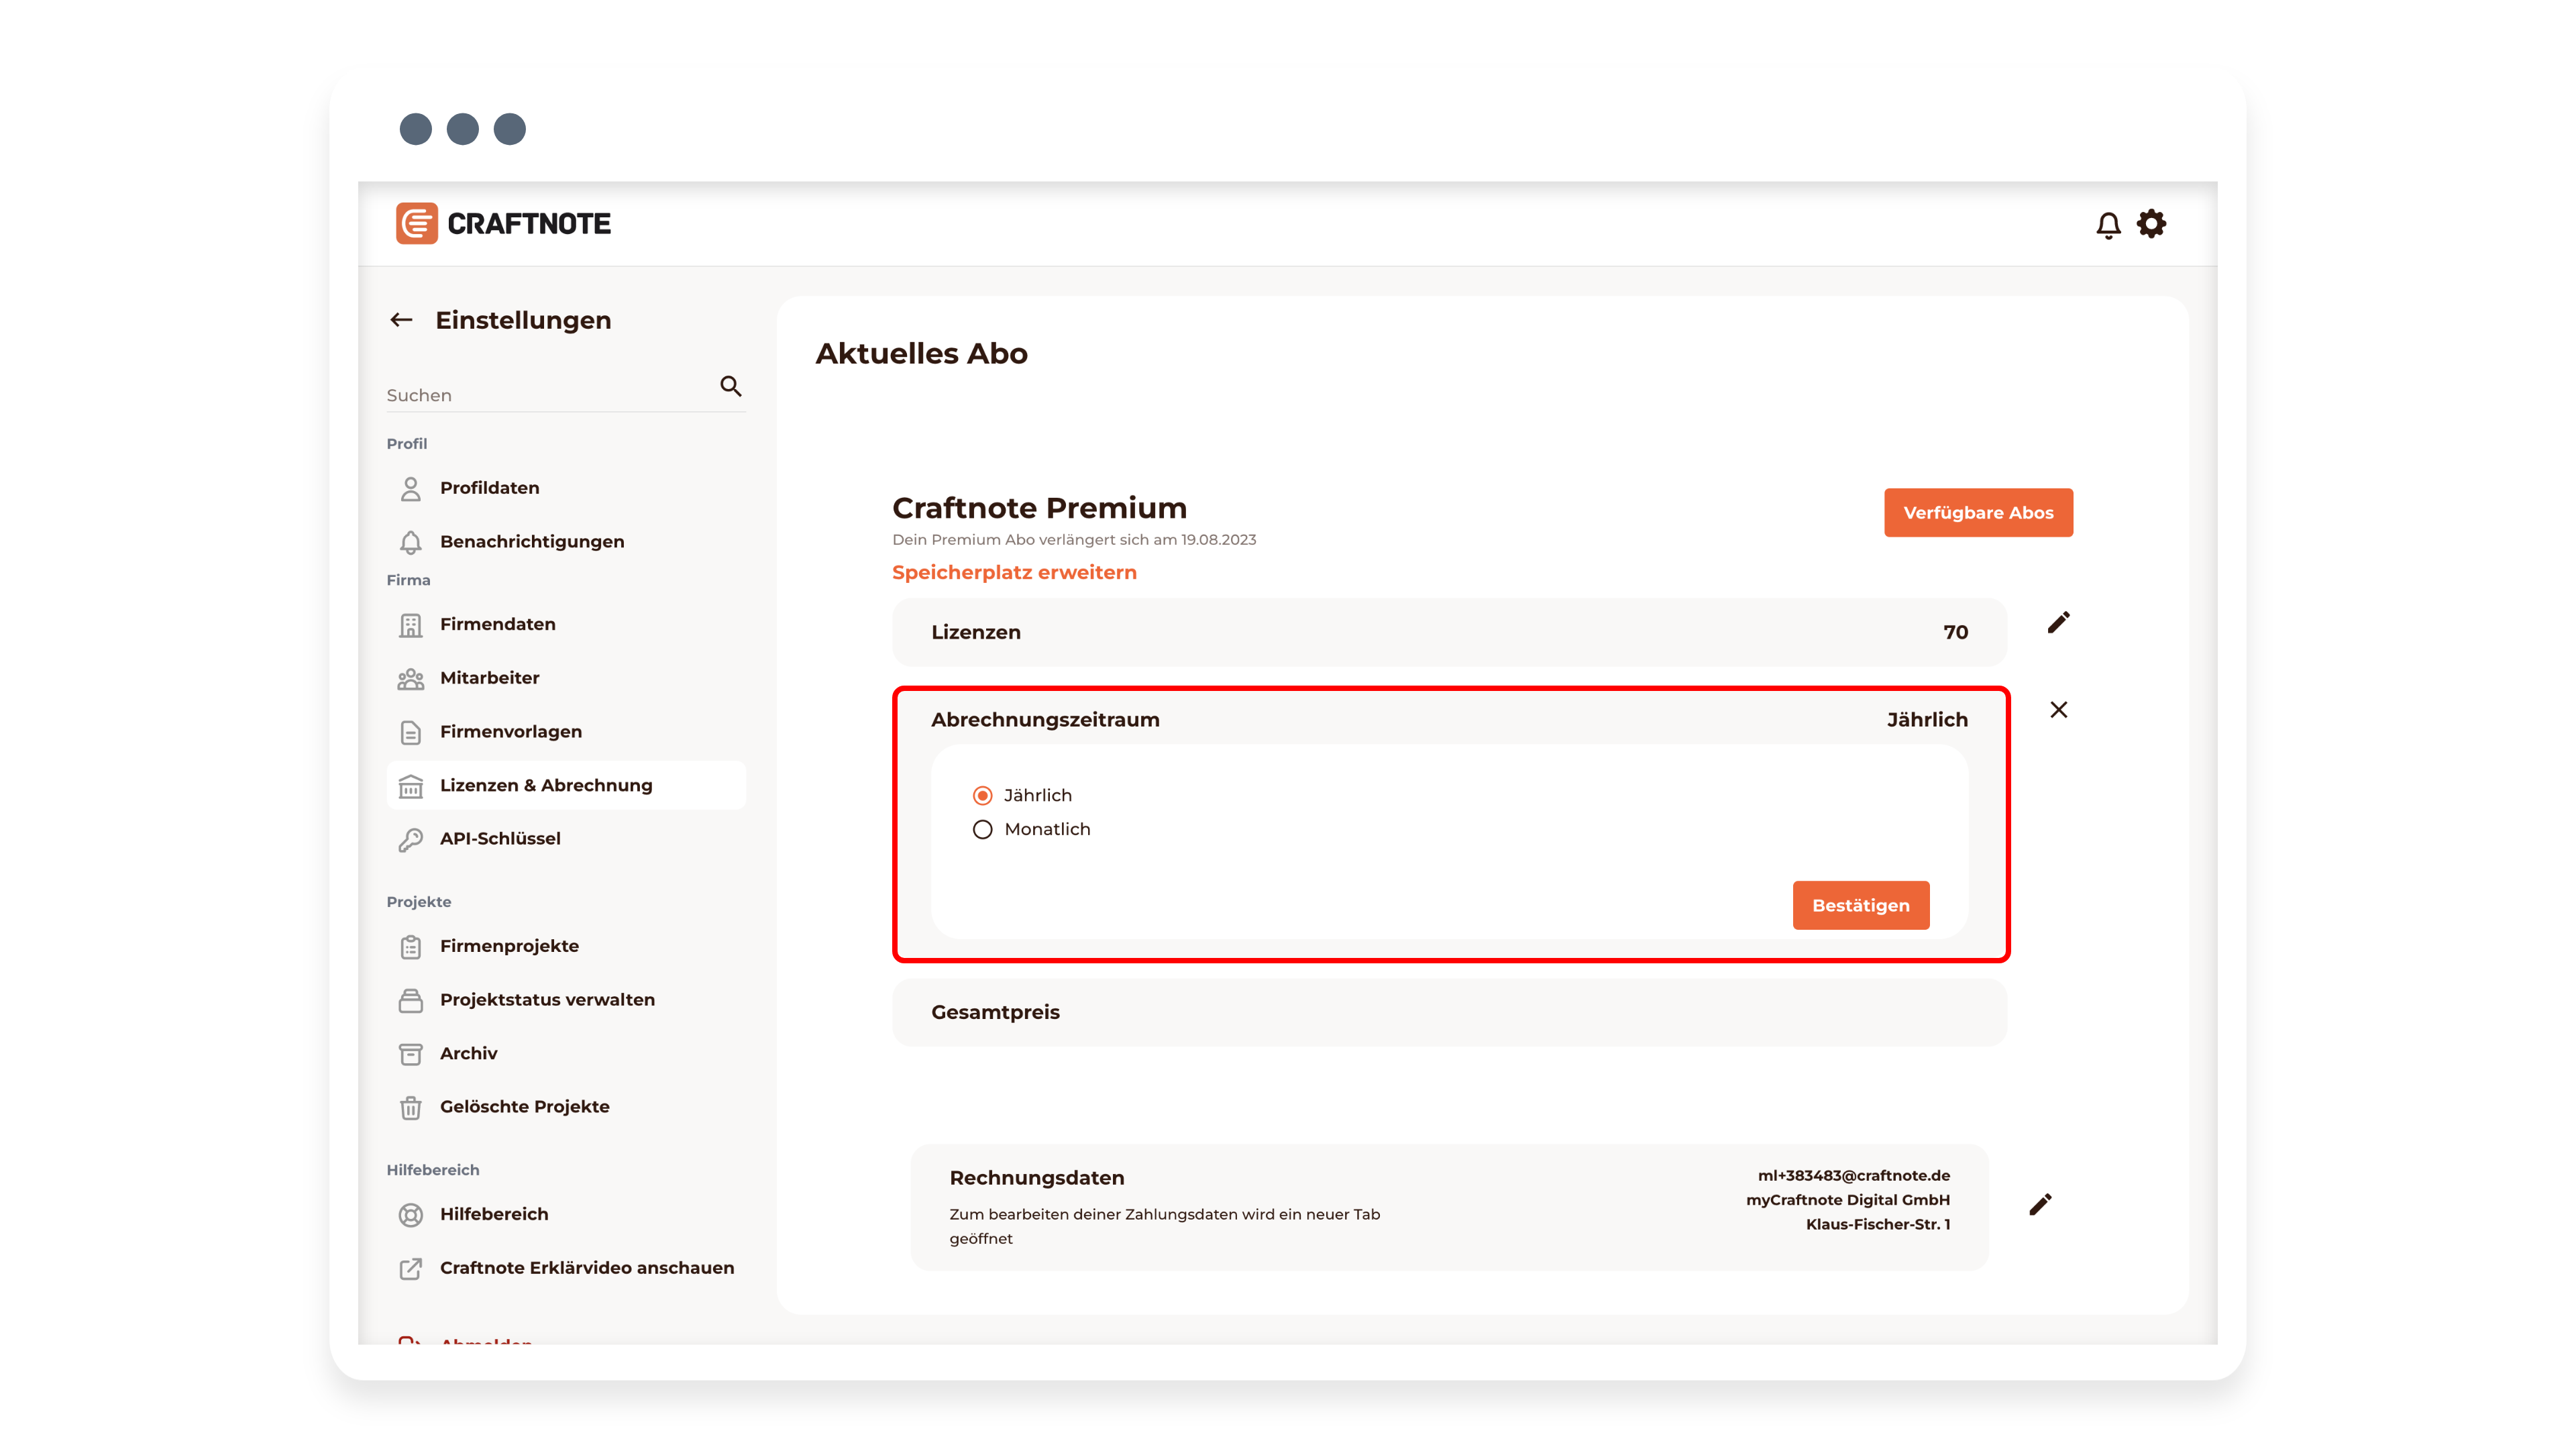2576x1449 pixels.
Task: Click the Gelöschte Projekte trash icon
Action: (411, 1108)
